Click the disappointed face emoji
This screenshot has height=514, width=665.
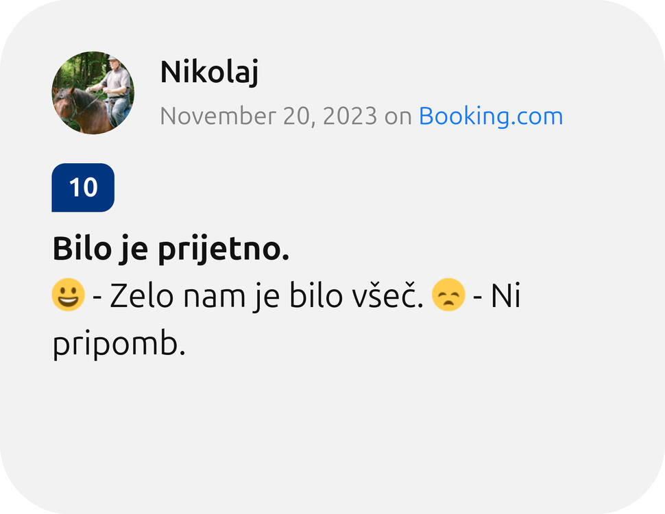click(448, 295)
